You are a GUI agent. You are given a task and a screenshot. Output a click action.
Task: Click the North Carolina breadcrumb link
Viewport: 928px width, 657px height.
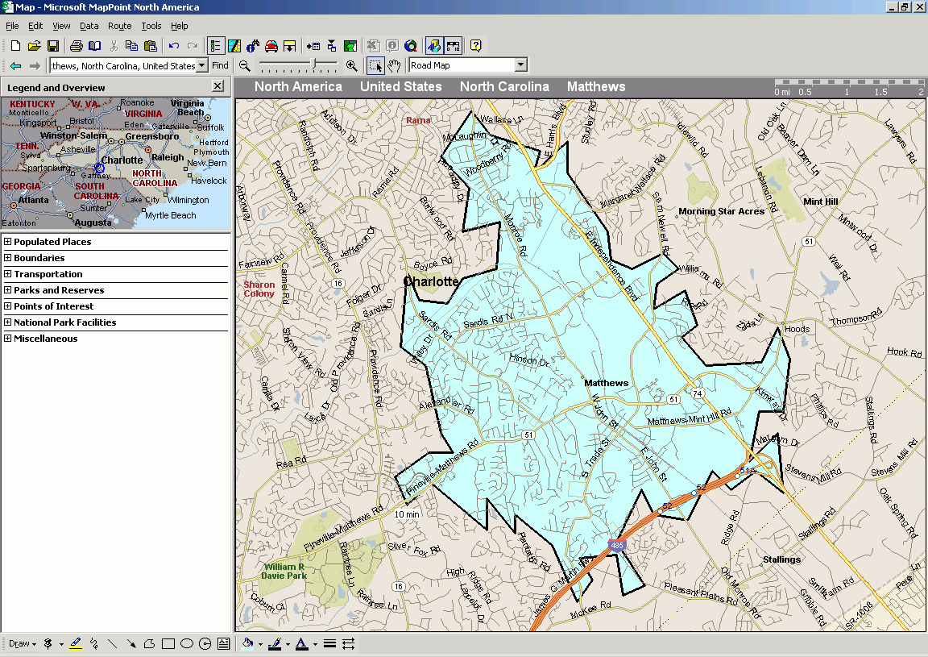pos(504,87)
